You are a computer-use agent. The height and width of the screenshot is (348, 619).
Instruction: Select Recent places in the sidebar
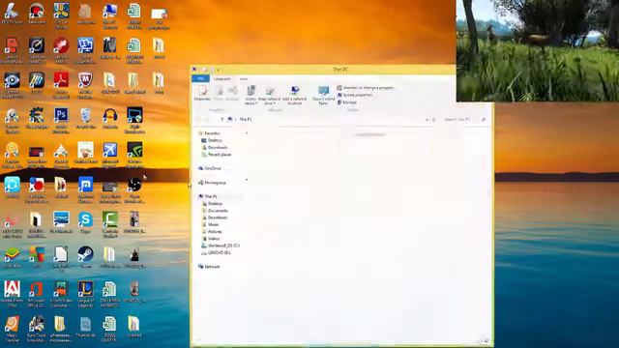tap(217, 155)
